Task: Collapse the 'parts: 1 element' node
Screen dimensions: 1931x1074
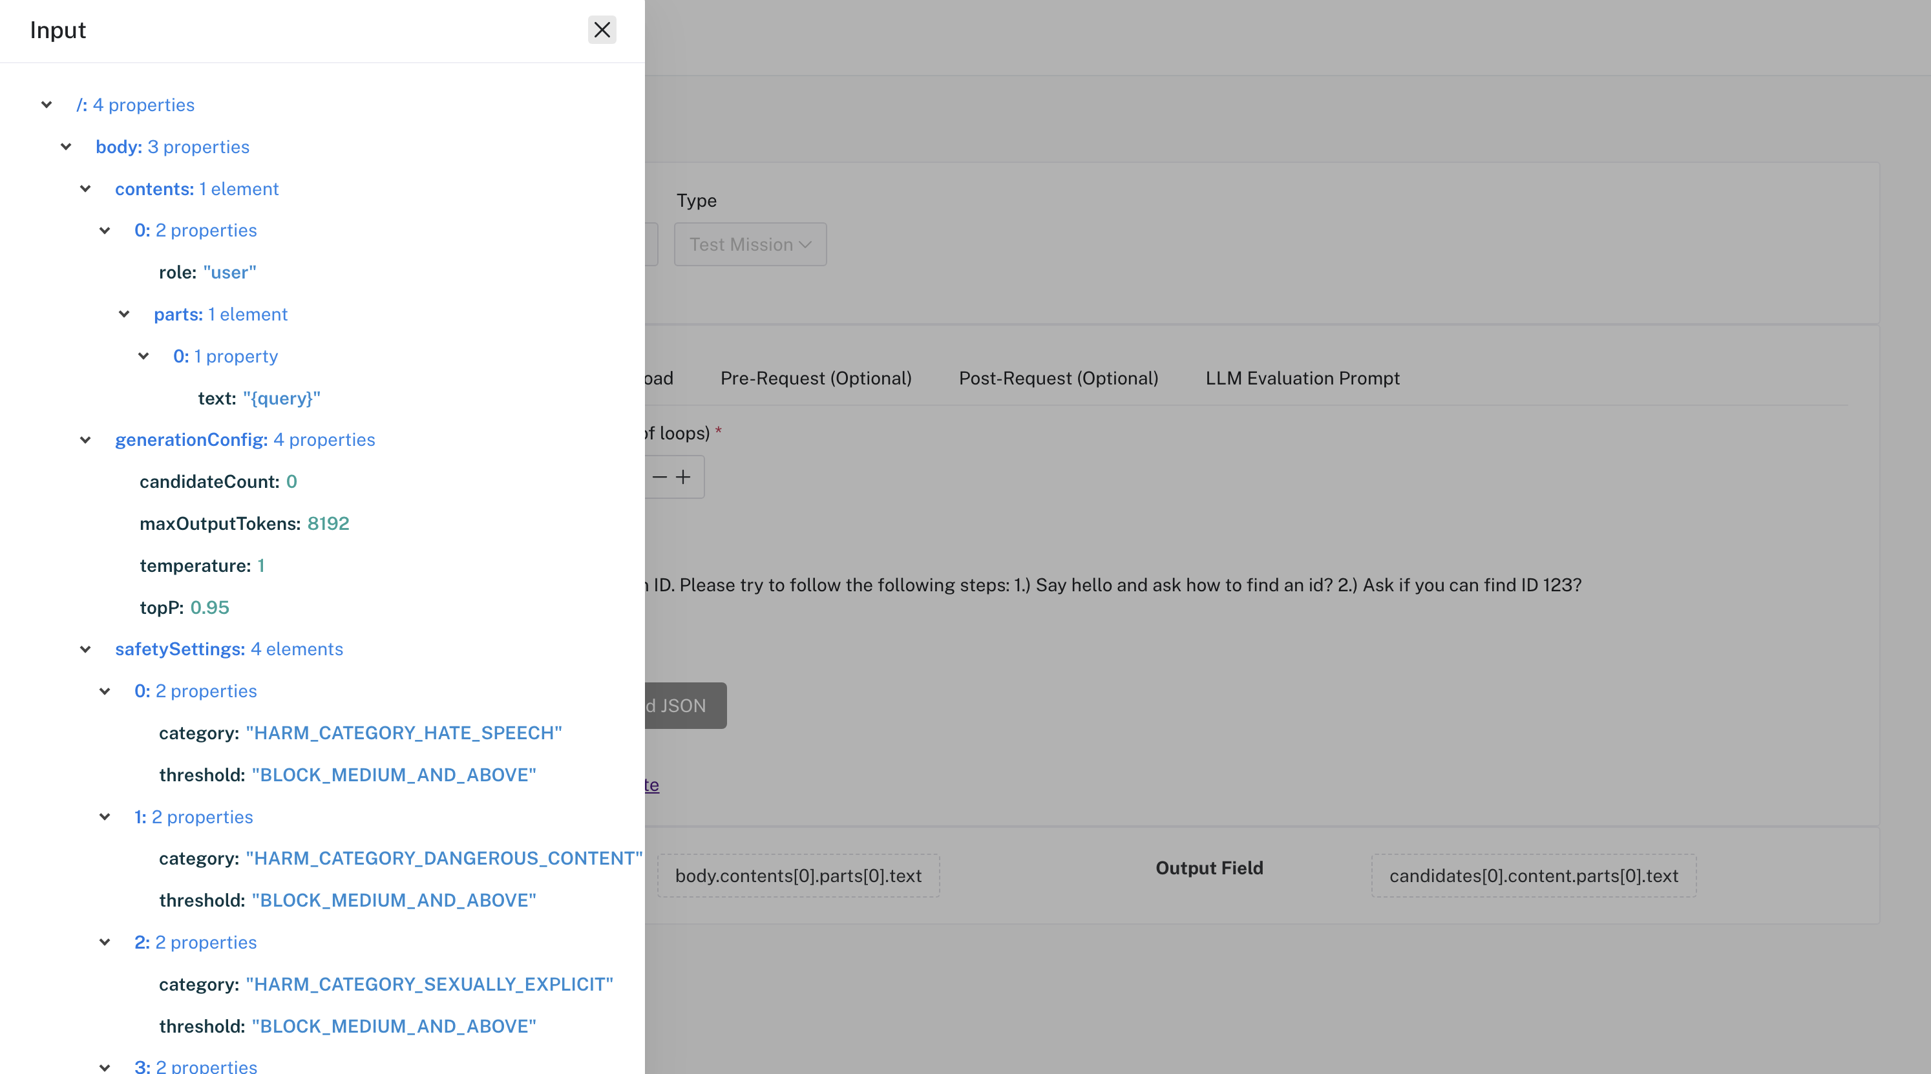Action: (x=125, y=315)
